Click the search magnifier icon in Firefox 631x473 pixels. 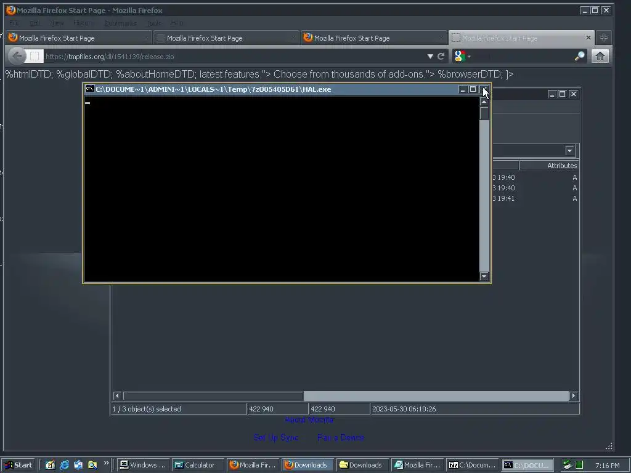tap(579, 56)
